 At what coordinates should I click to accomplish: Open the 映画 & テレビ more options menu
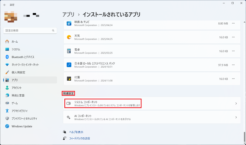233,23
